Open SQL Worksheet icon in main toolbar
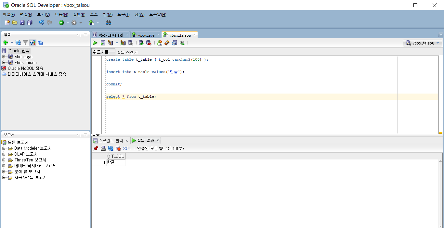 (x=91, y=23)
